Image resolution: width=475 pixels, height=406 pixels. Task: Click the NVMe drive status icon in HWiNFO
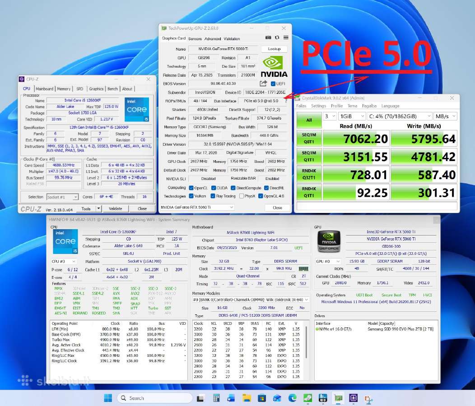click(317, 329)
